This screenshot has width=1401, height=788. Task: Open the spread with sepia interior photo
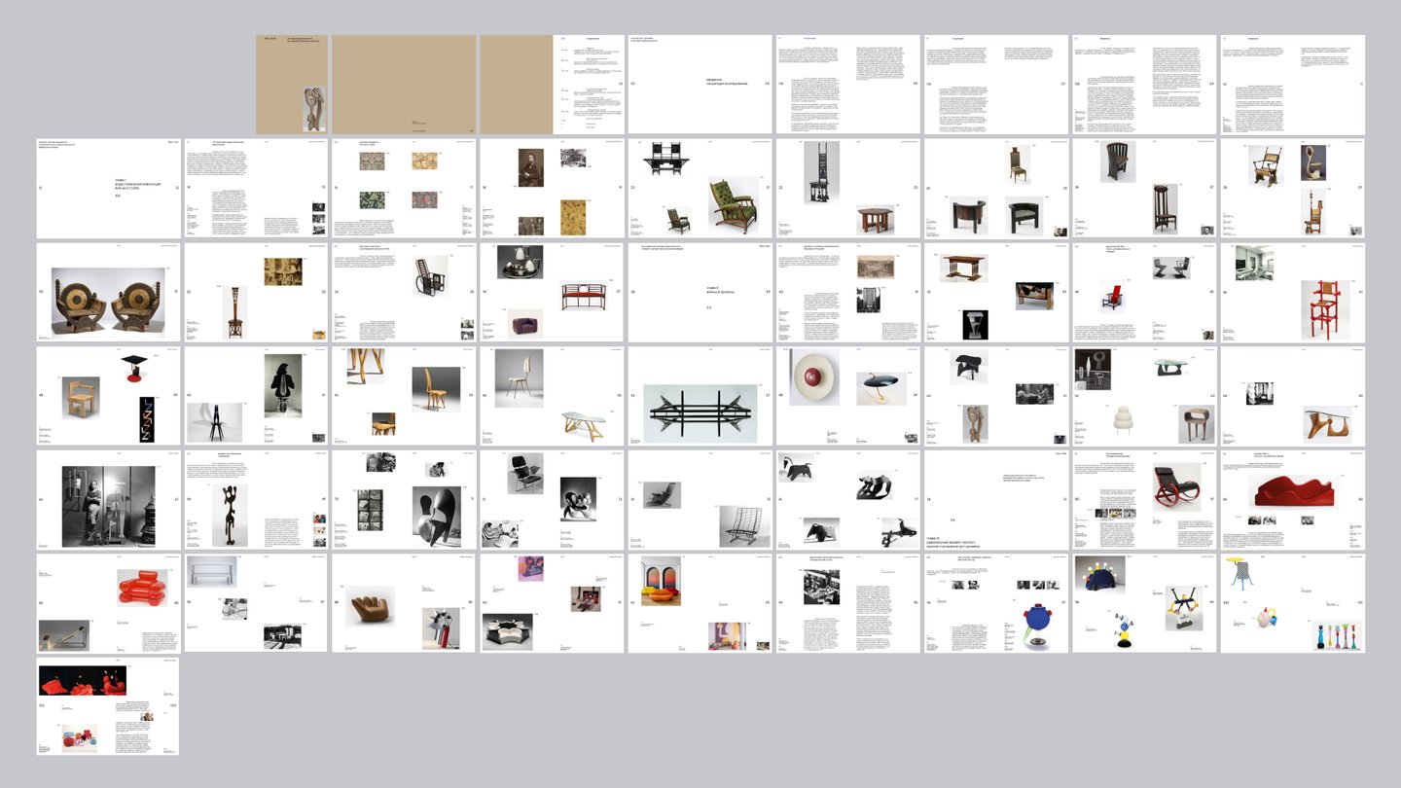(x=256, y=293)
